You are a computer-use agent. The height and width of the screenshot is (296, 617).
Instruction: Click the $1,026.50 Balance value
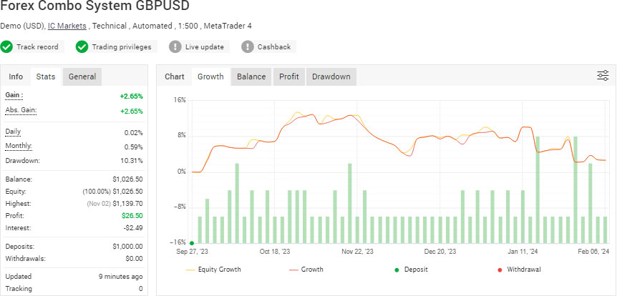(x=127, y=179)
